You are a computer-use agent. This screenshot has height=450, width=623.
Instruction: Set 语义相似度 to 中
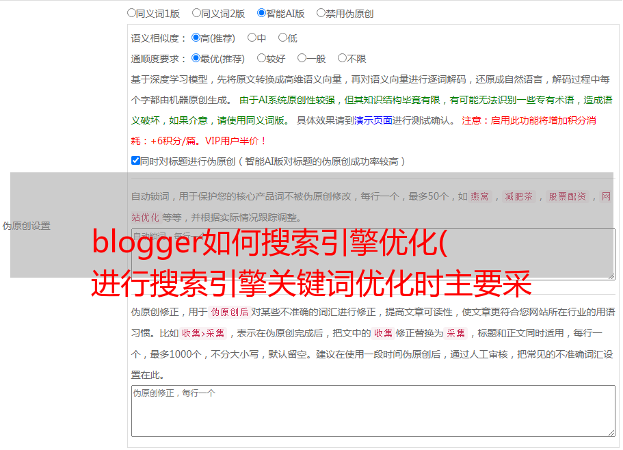[252, 38]
